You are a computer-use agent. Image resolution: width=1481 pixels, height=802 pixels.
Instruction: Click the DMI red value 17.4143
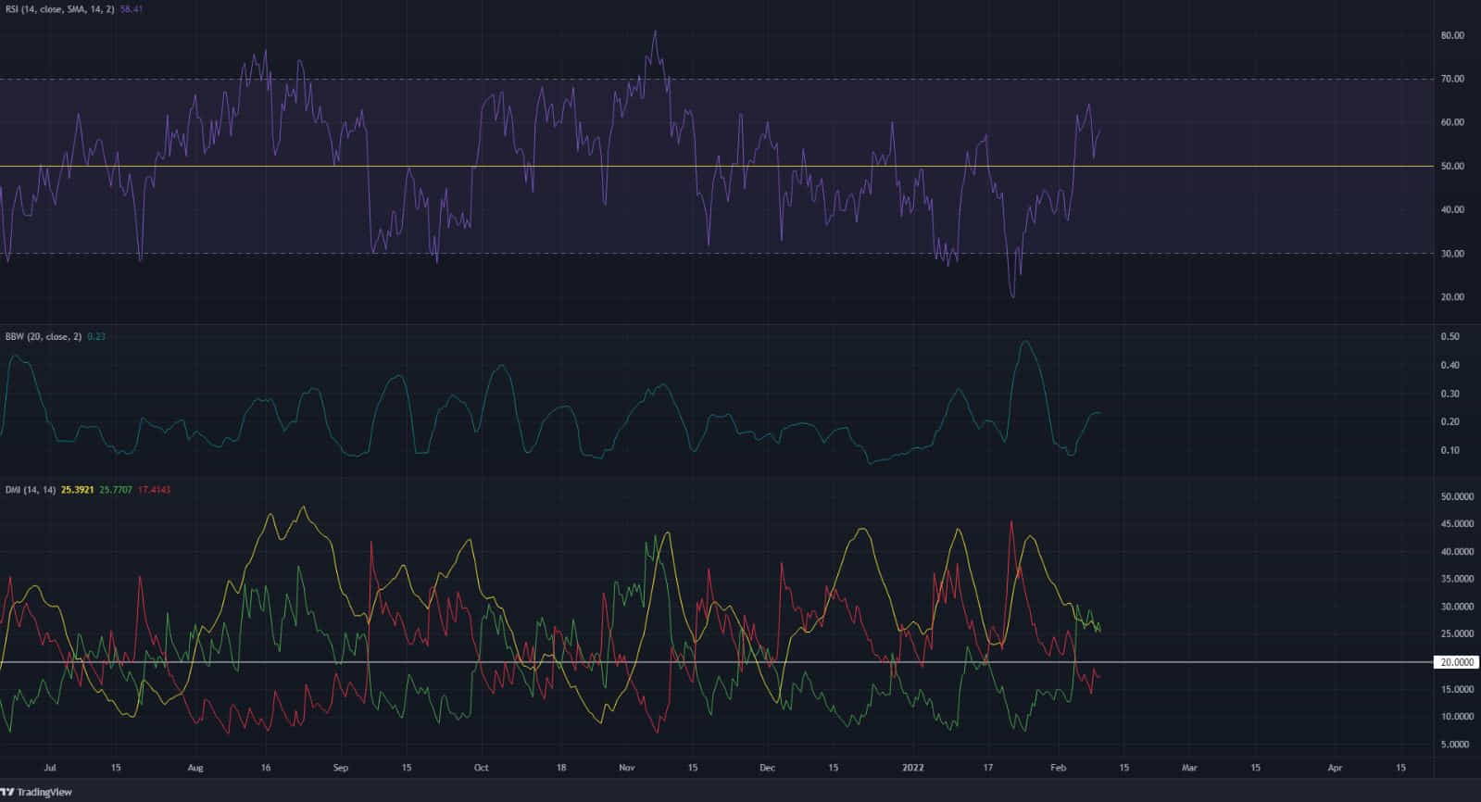pos(154,489)
